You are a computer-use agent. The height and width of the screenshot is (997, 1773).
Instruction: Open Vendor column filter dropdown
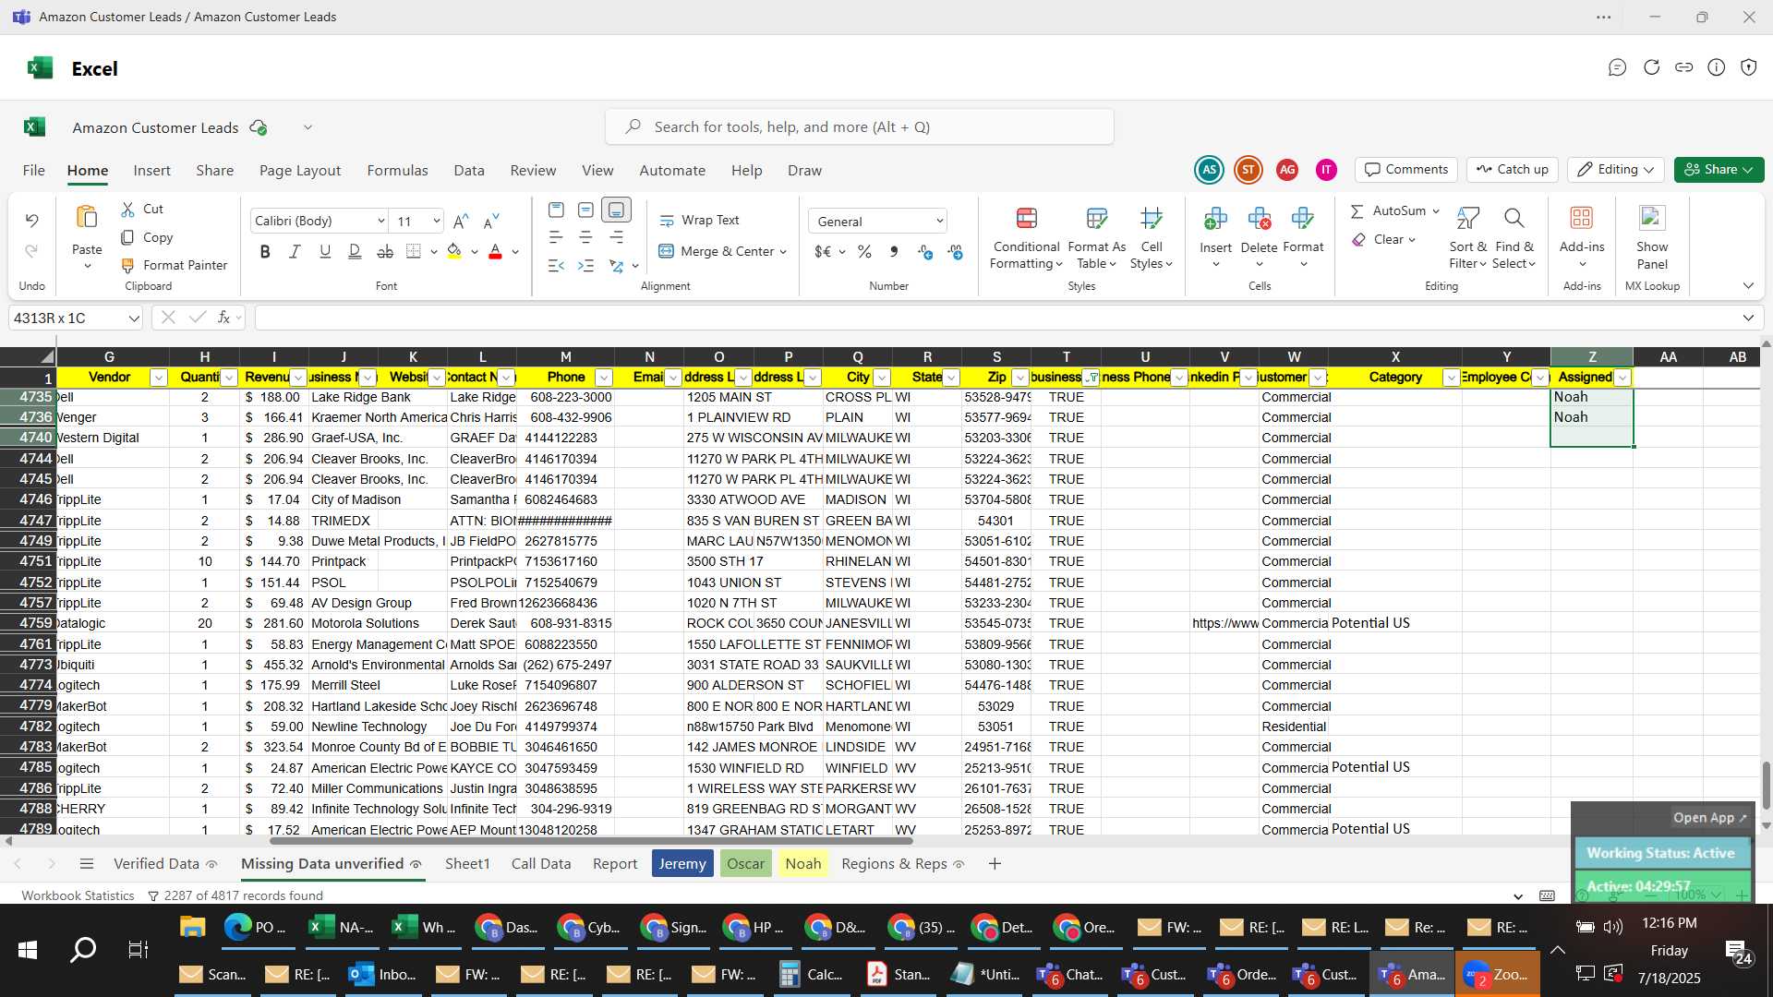(x=158, y=378)
